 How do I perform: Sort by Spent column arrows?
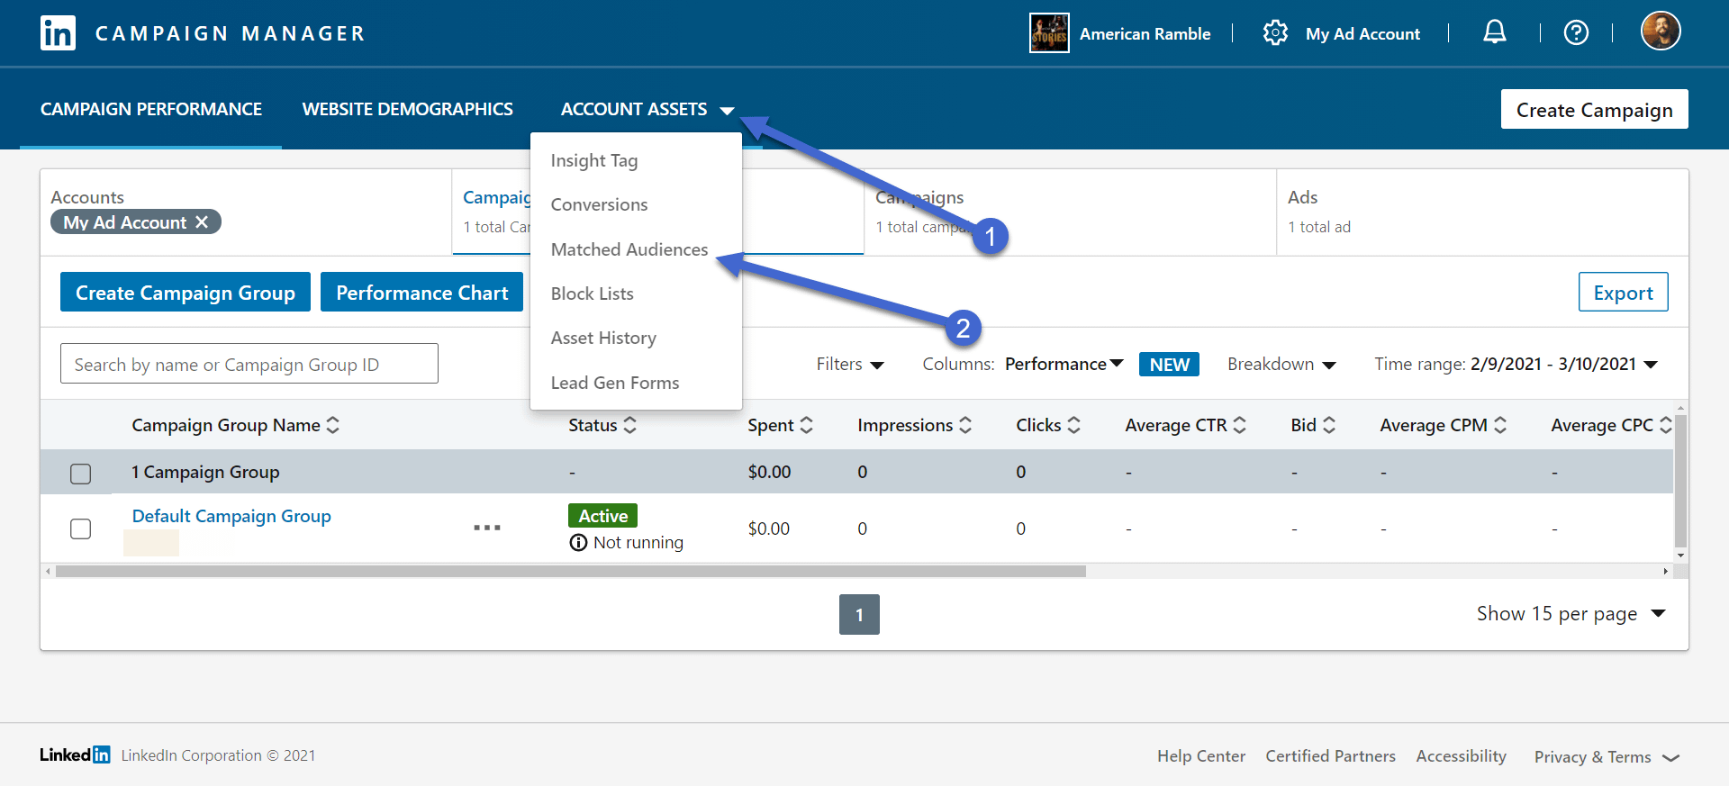tap(807, 425)
